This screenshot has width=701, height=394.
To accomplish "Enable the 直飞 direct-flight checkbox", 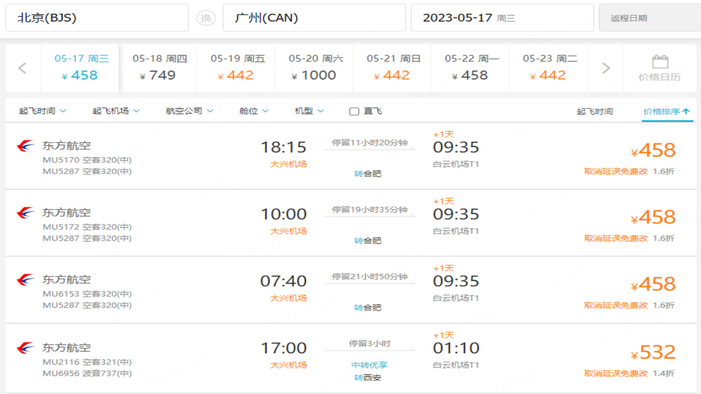I will coord(353,110).
